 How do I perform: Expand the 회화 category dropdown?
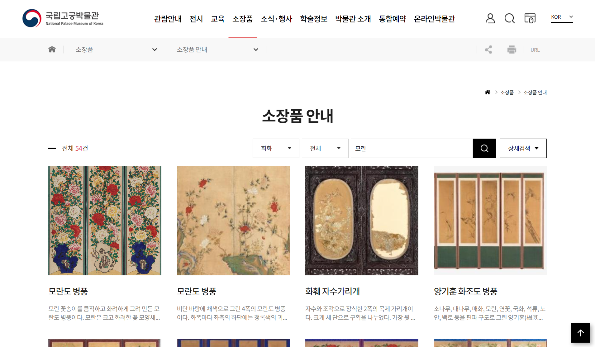pyautogui.click(x=276, y=148)
